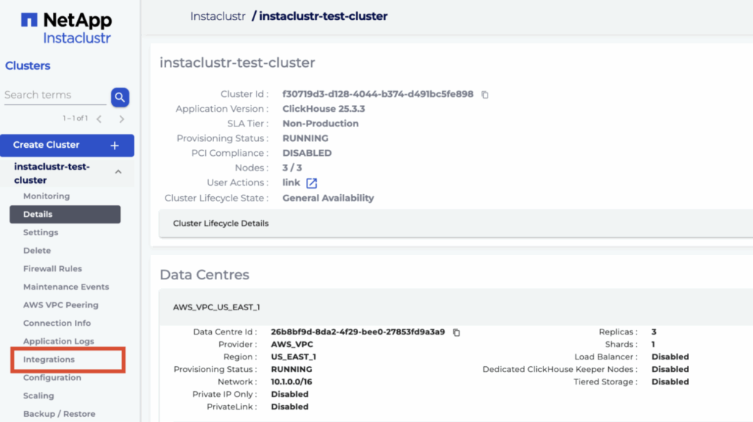Open the Integrations menu item
Screen dimensions: 753x422
click(49, 360)
